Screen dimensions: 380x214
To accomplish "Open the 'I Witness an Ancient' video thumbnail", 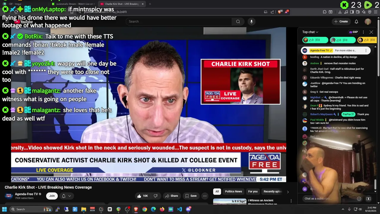I will click(230, 202).
